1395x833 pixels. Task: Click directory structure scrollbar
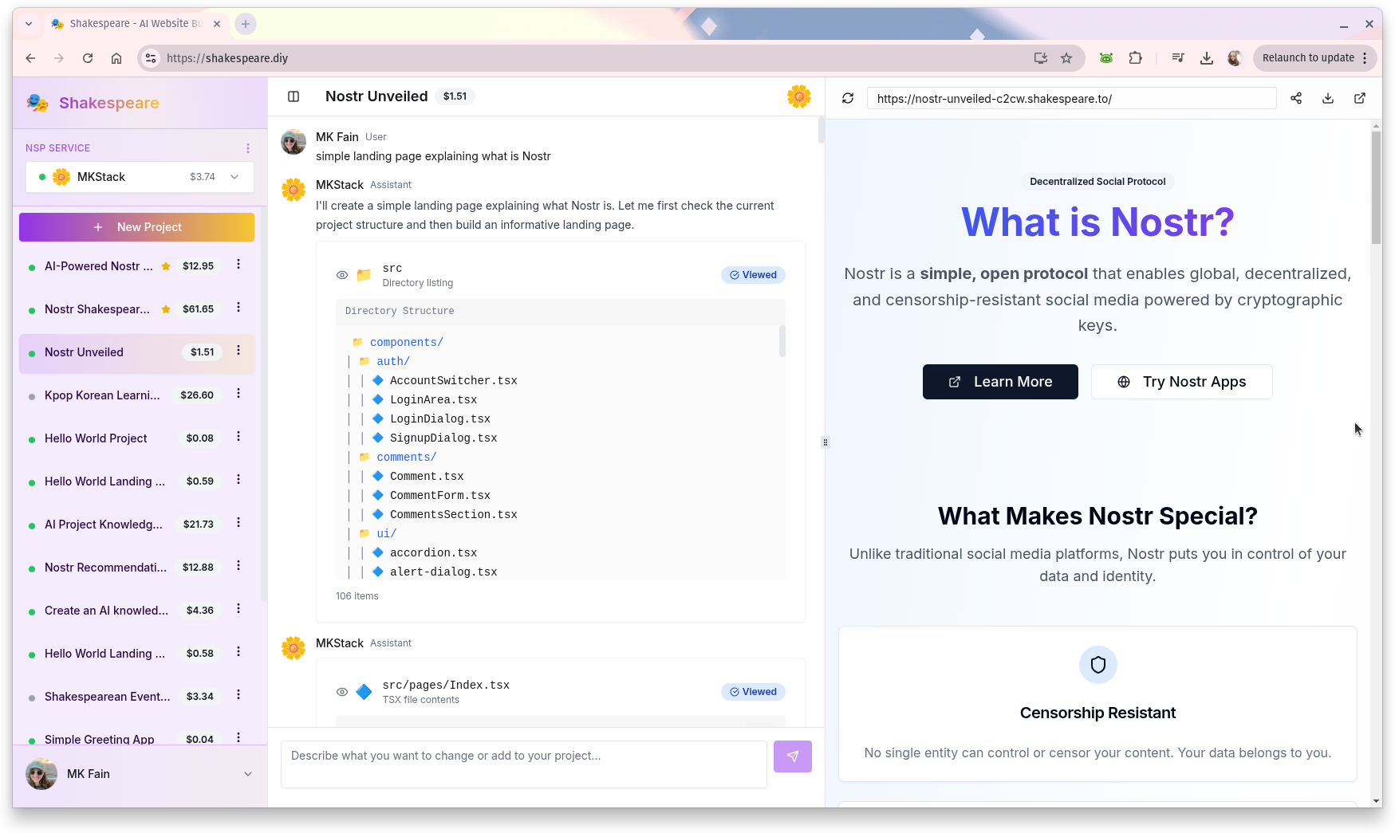[x=782, y=341]
